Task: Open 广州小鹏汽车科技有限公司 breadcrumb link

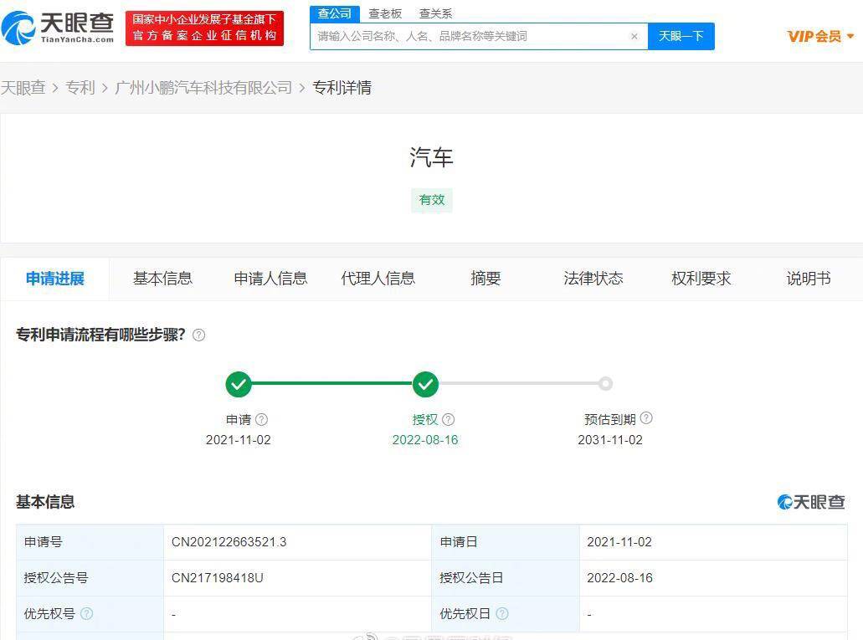Action: pyautogui.click(x=203, y=88)
